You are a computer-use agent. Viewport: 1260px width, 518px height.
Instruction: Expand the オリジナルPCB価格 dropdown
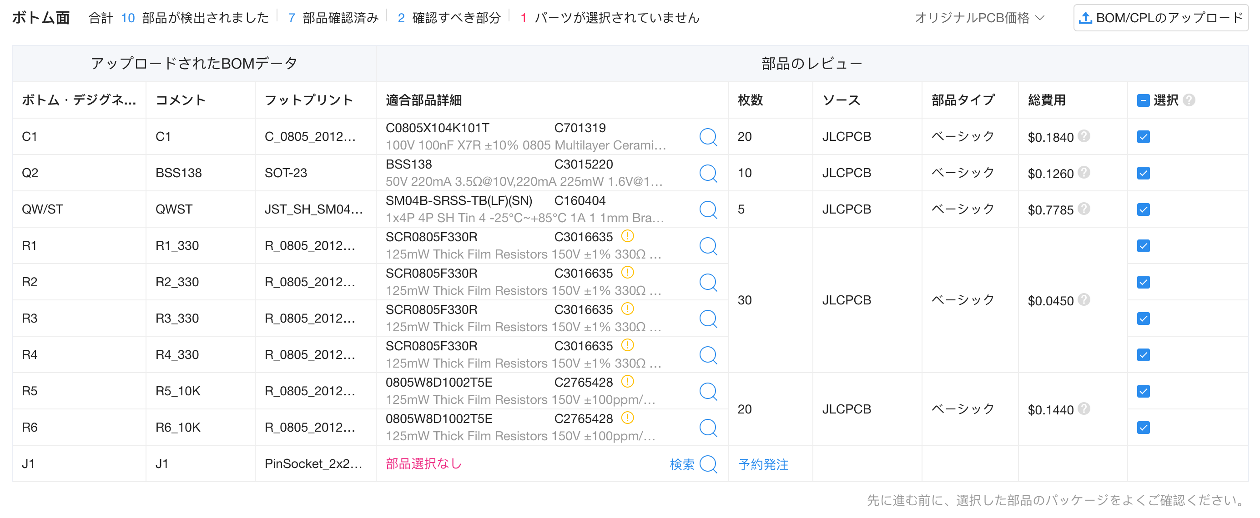click(979, 18)
